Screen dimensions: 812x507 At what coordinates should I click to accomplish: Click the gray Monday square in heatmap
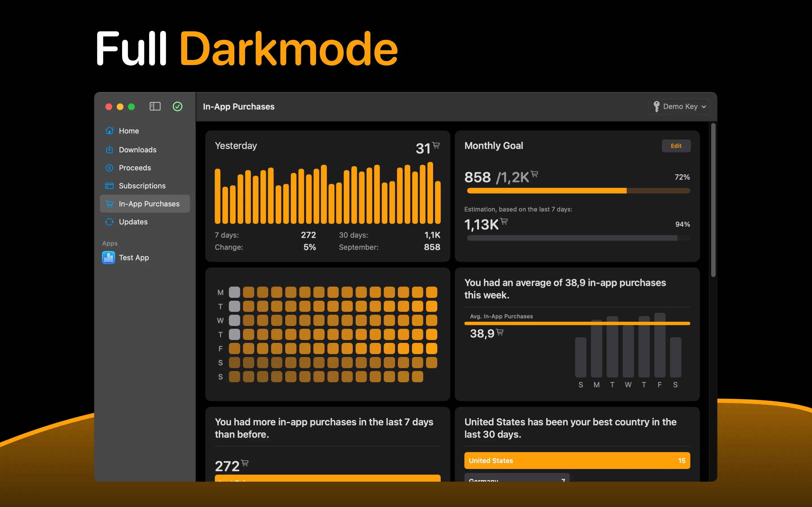point(234,292)
